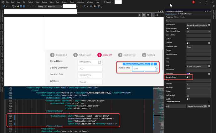This screenshot has height=133, width=216.
Task: Open the Extensions menu
Action: coord(80,2)
